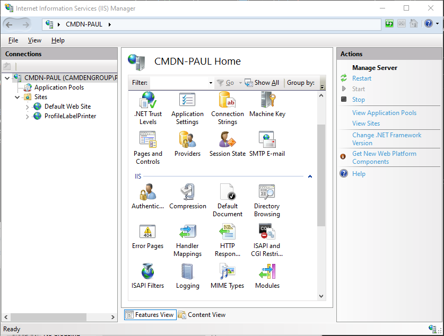This screenshot has width=444, height=336.
Task: Switch to Features View tab
Action: coord(150,315)
